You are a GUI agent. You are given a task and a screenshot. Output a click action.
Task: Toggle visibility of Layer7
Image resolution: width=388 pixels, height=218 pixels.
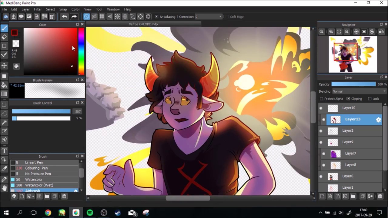point(324,154)
